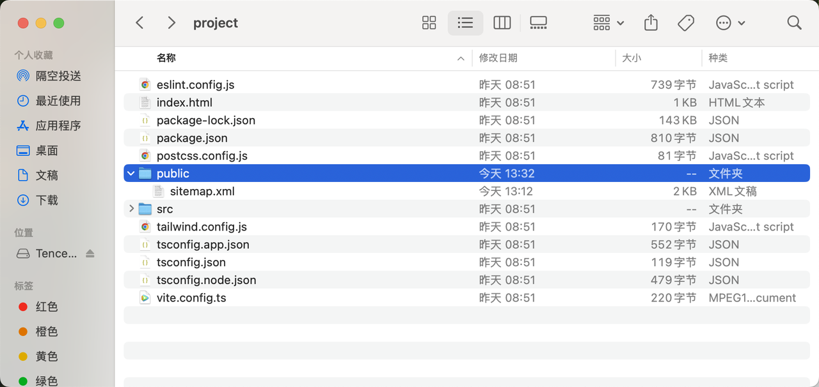Go back with the left arrow

(x=139, y=23)
